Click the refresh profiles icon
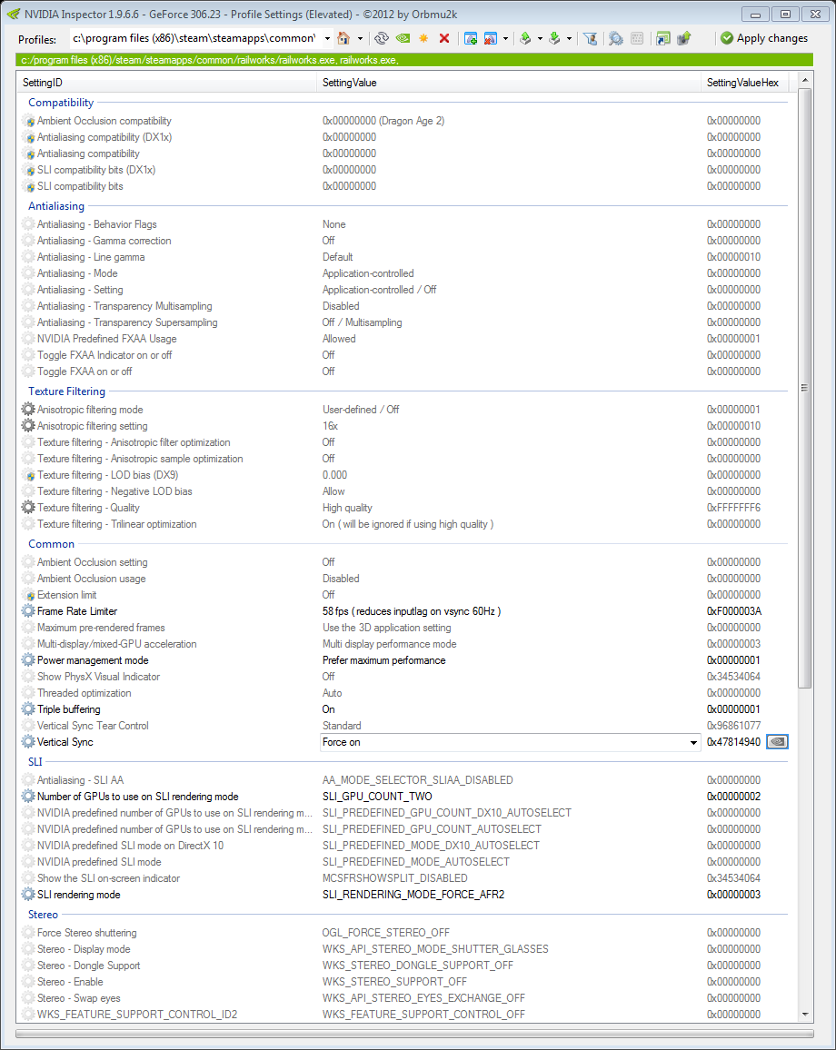The height and width of the screenshot is (1050, 836). pos(382,38)
